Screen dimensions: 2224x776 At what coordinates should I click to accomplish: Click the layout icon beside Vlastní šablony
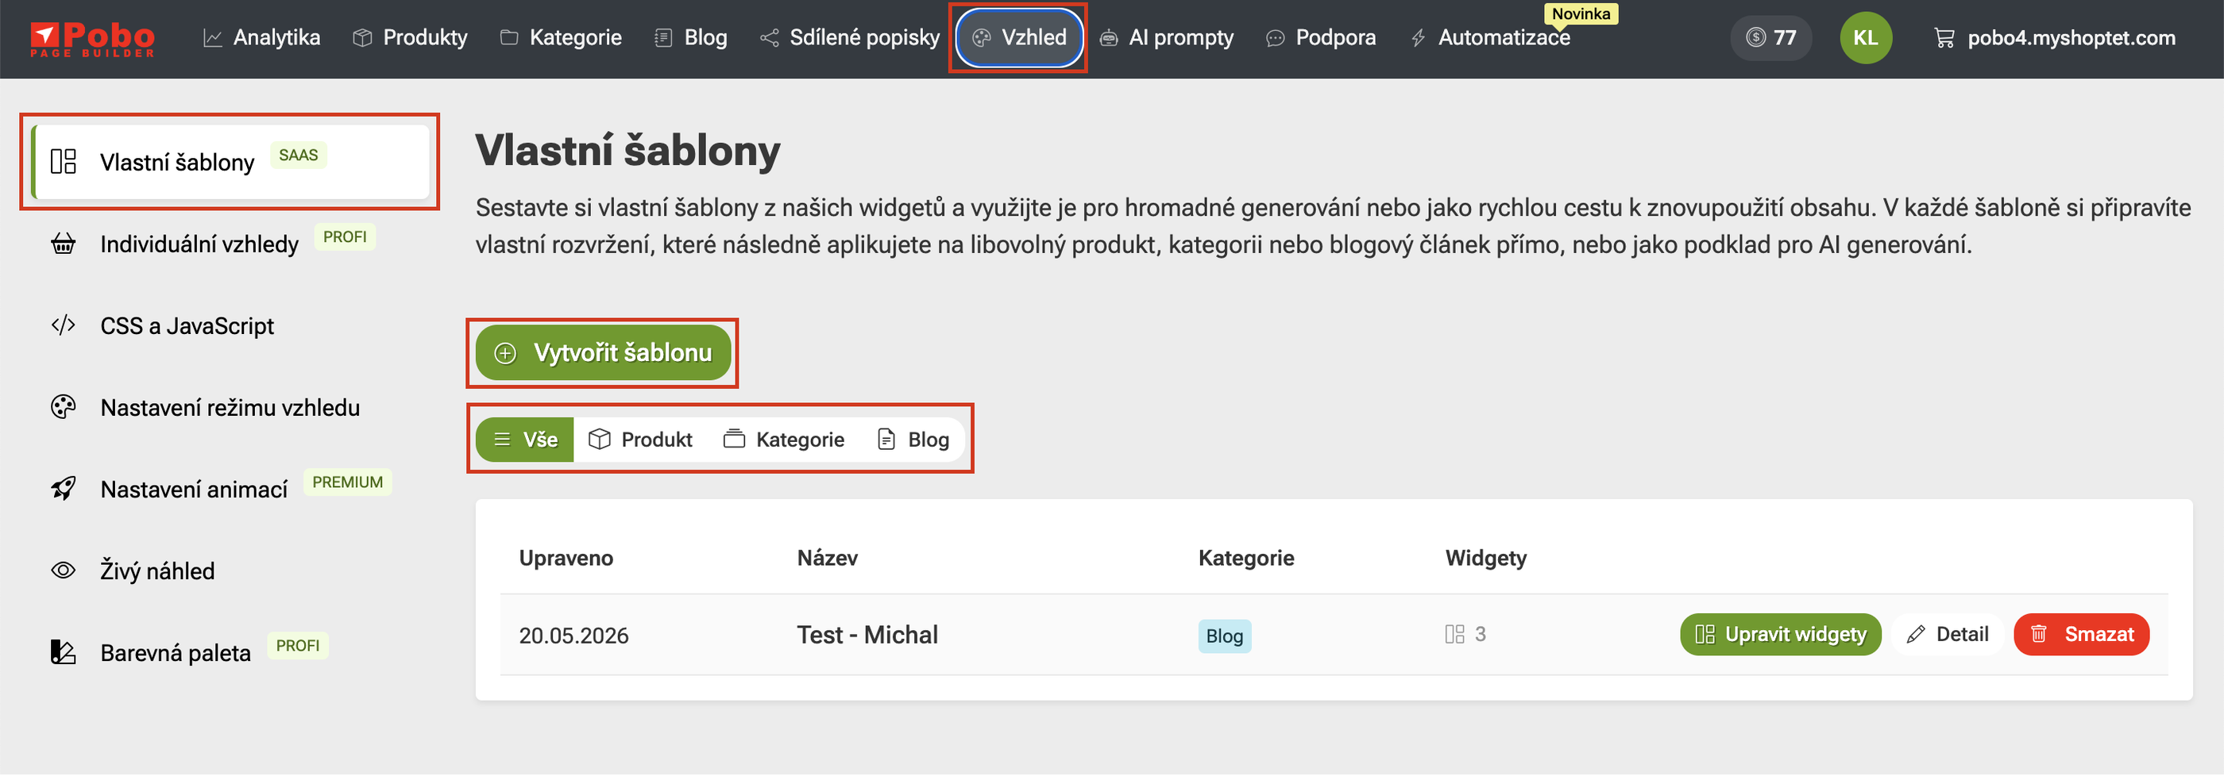coord(63,162)
